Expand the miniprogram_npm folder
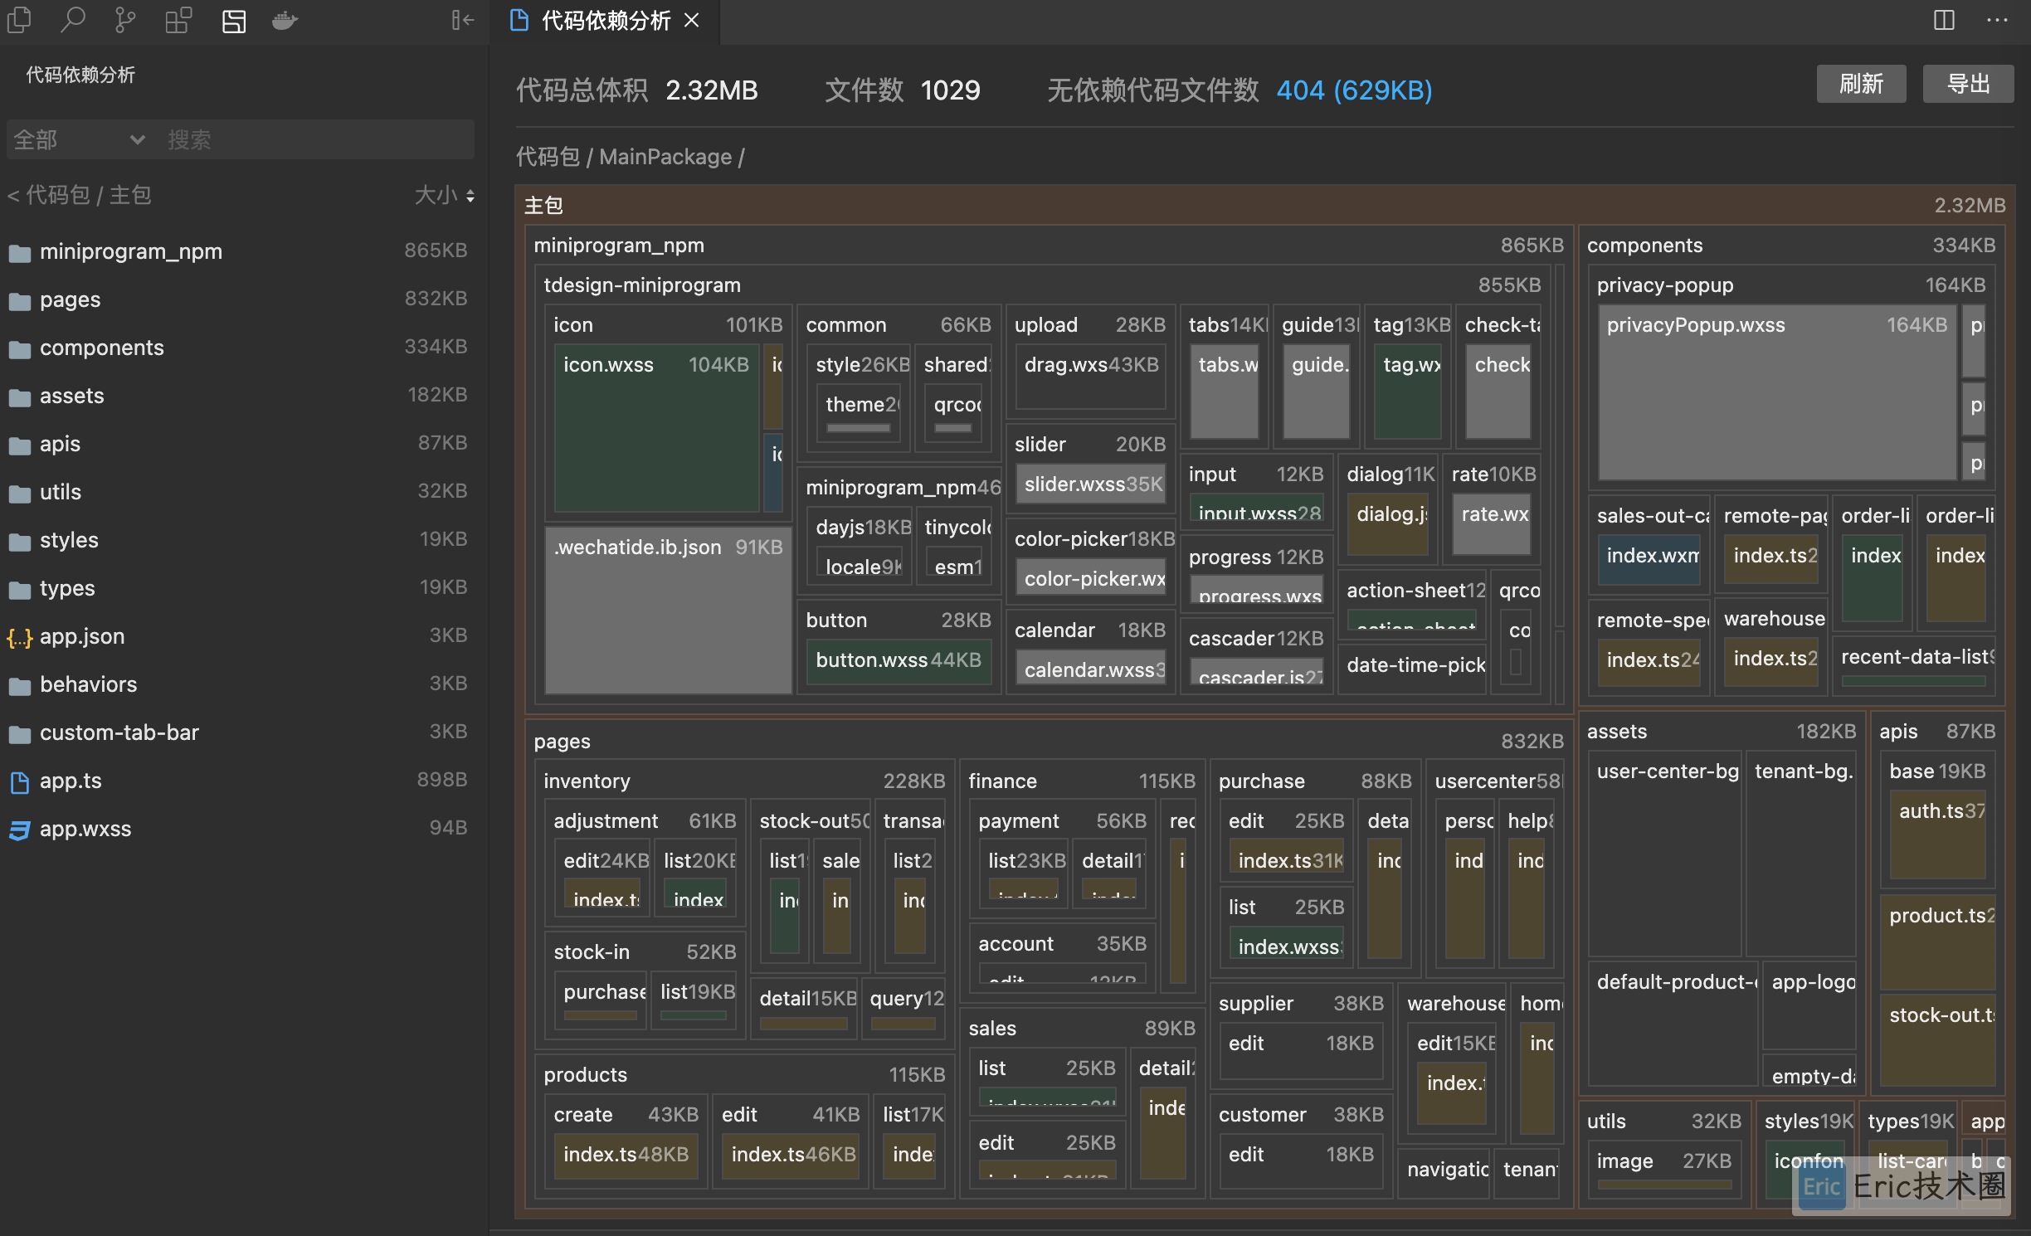This screenshot has width=2031, height=1236. 130,251
